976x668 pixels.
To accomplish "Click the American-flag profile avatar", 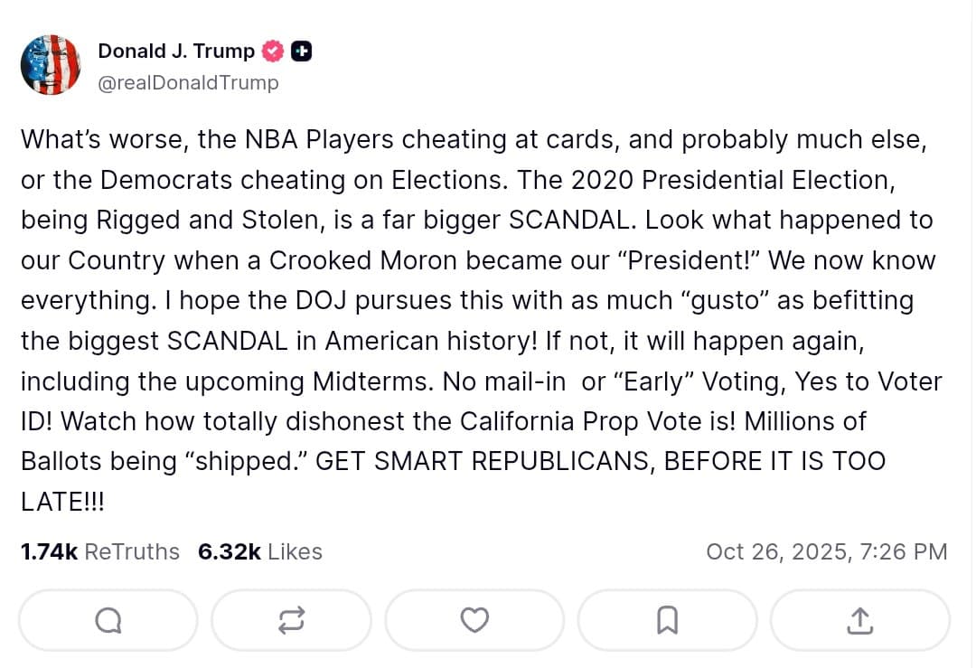I will click(51, 64).
